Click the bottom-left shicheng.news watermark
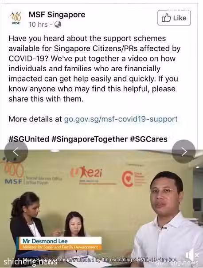 coord(30,261)
